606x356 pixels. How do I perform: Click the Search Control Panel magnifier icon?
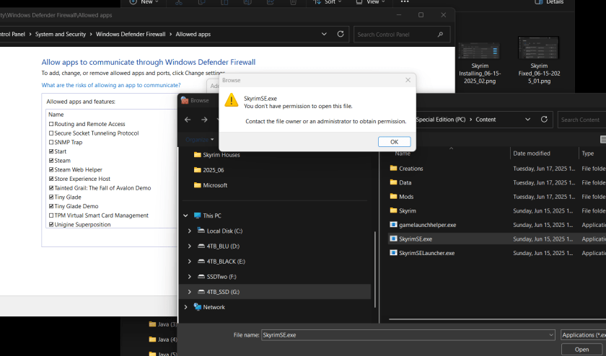[440, 35]
